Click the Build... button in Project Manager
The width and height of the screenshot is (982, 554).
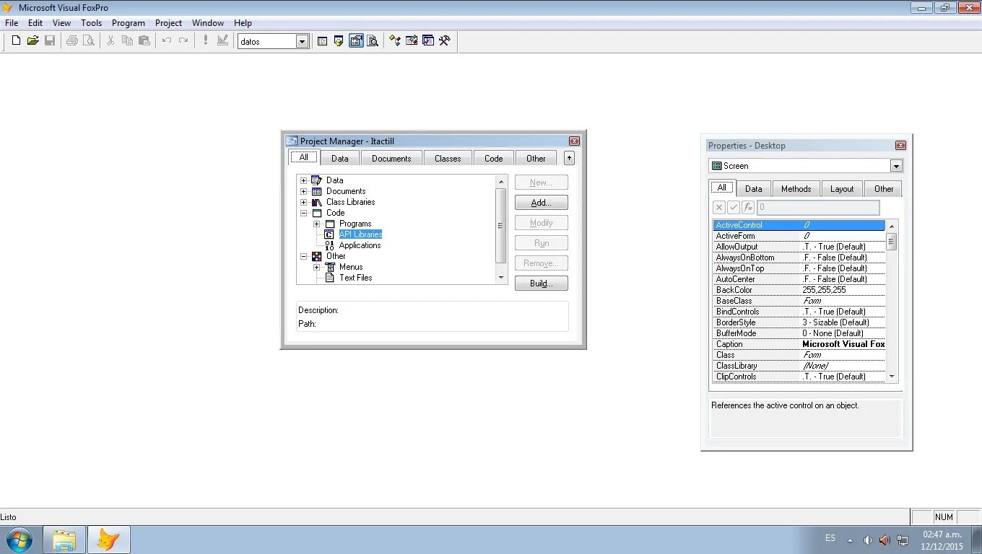click(542, 283)
